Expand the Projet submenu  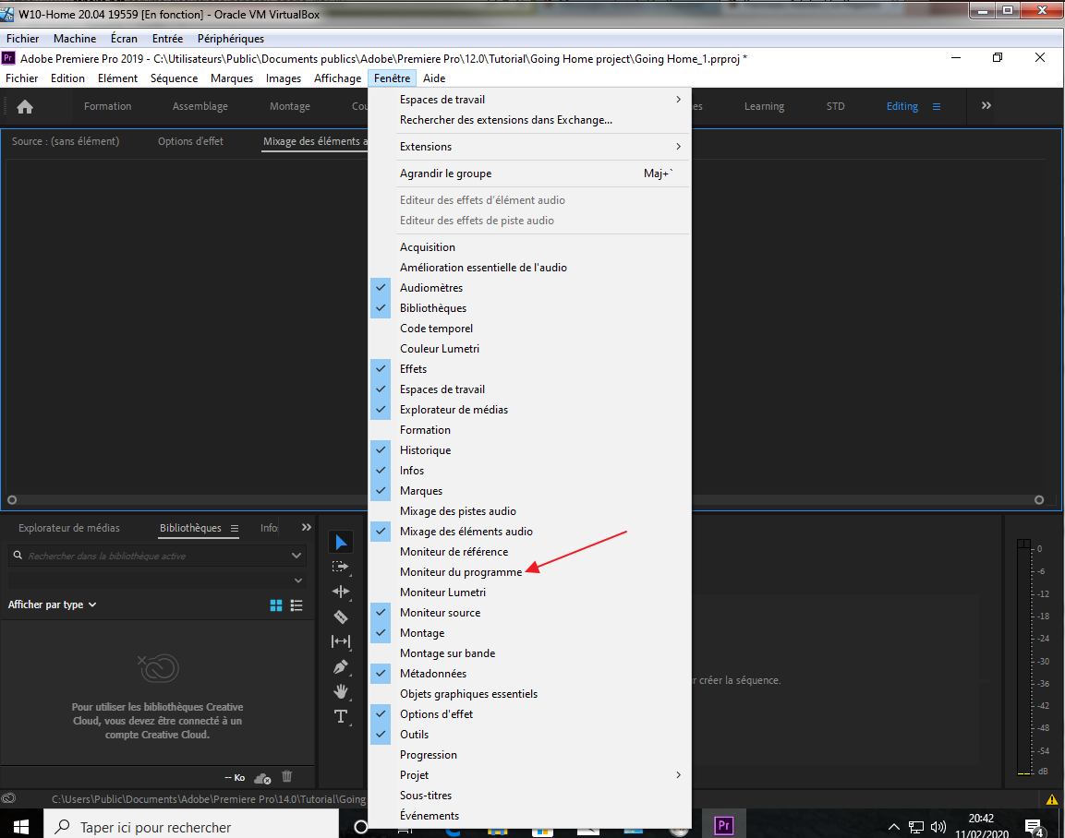coord(529,775)
